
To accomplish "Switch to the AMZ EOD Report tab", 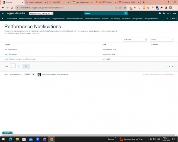I will pos(106,2).
